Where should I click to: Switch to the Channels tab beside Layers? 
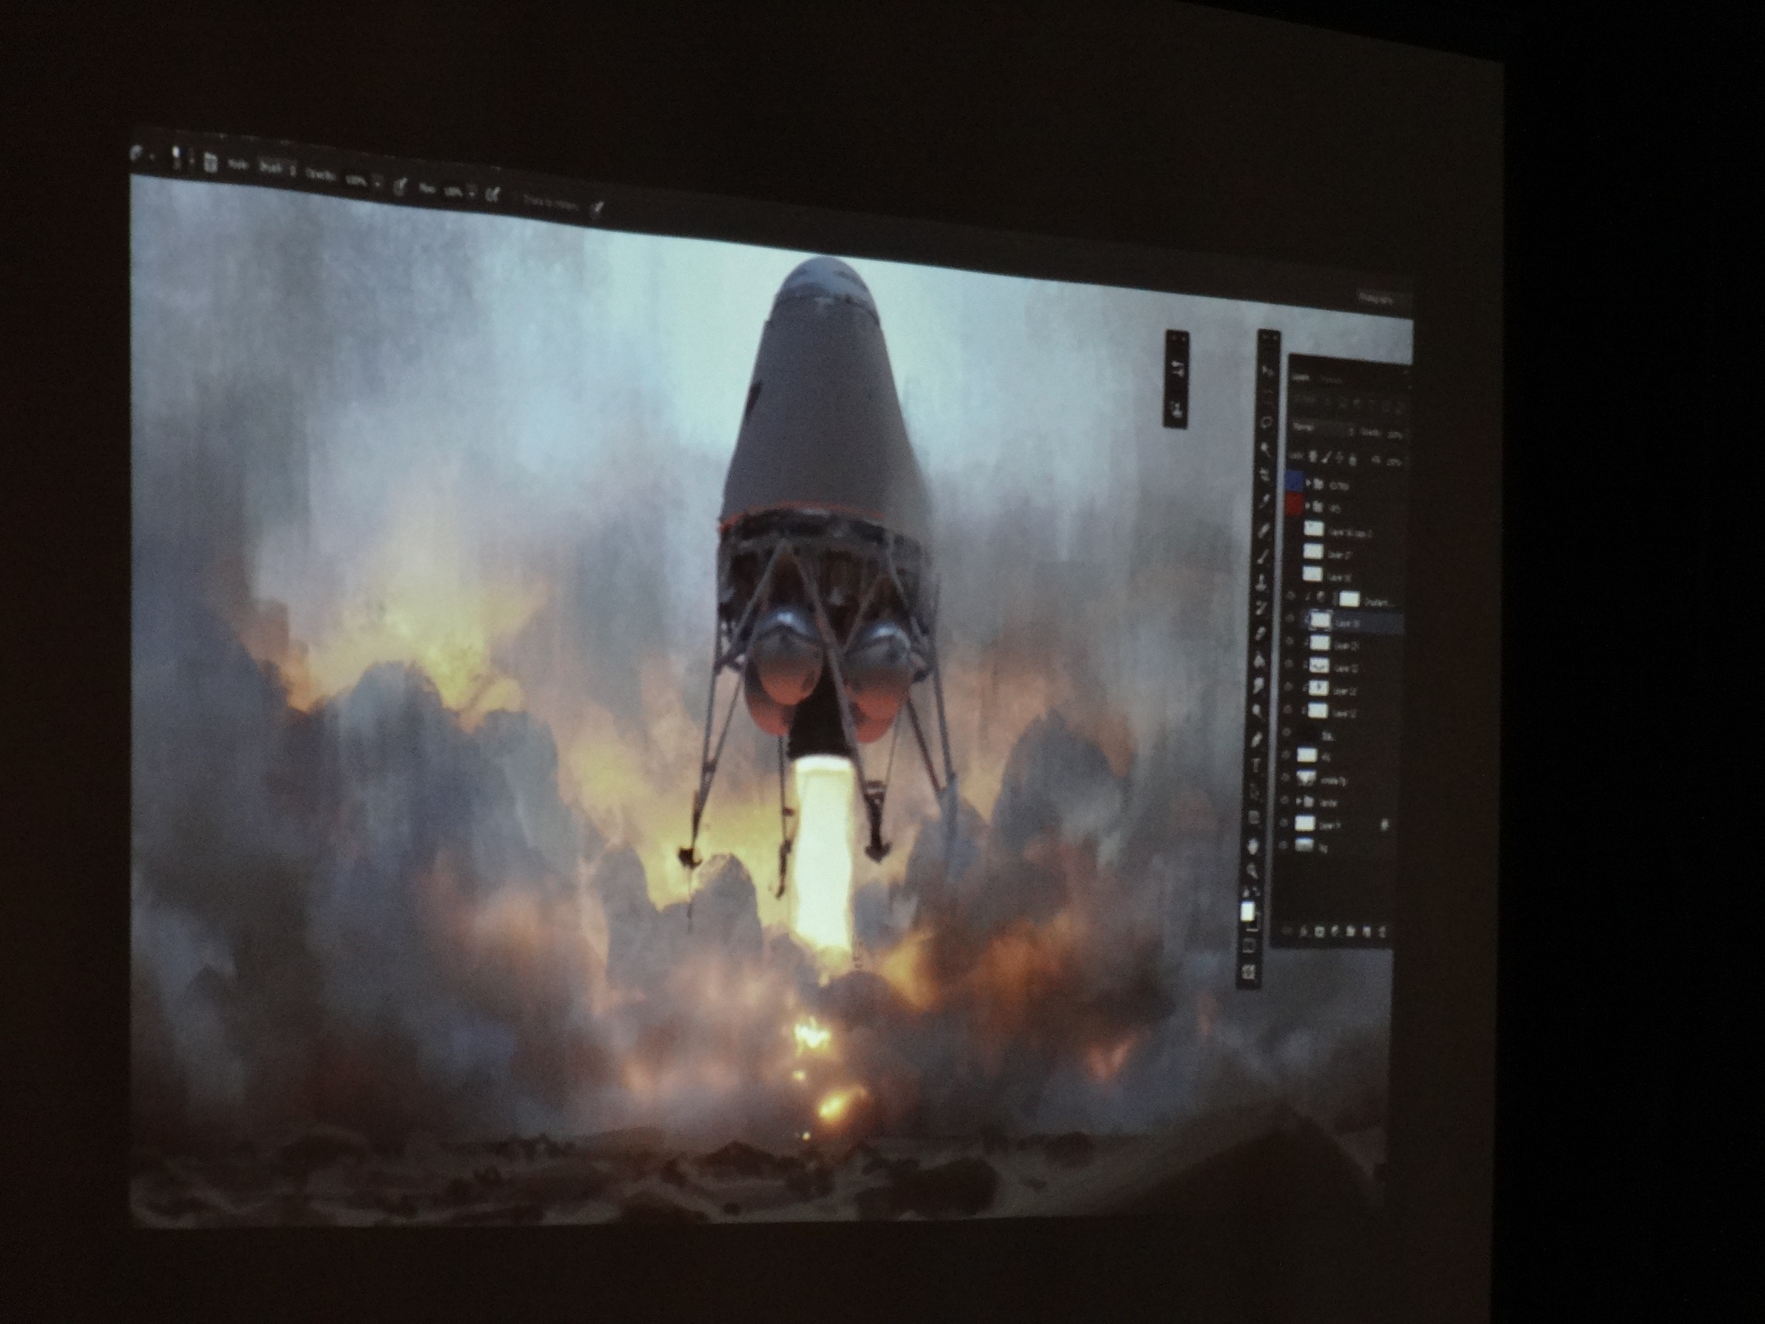(x=1331, y=380)
